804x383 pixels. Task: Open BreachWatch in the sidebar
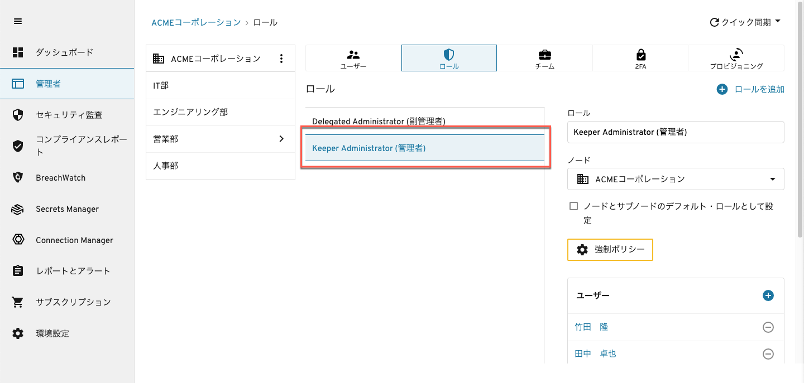click(60, 178)
